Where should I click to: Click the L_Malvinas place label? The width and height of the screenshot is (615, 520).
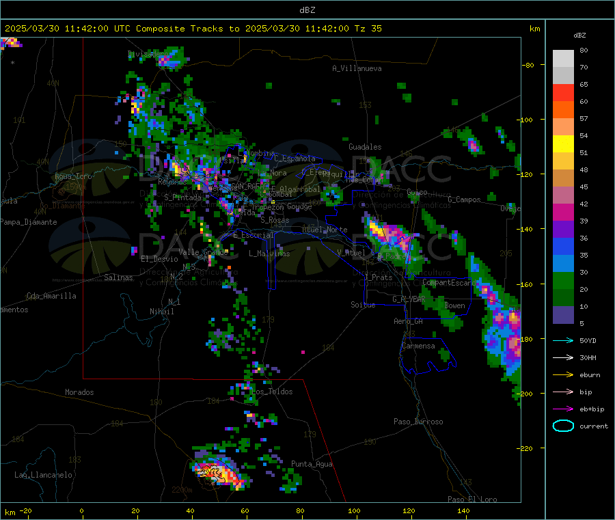(x=269, y=254)
